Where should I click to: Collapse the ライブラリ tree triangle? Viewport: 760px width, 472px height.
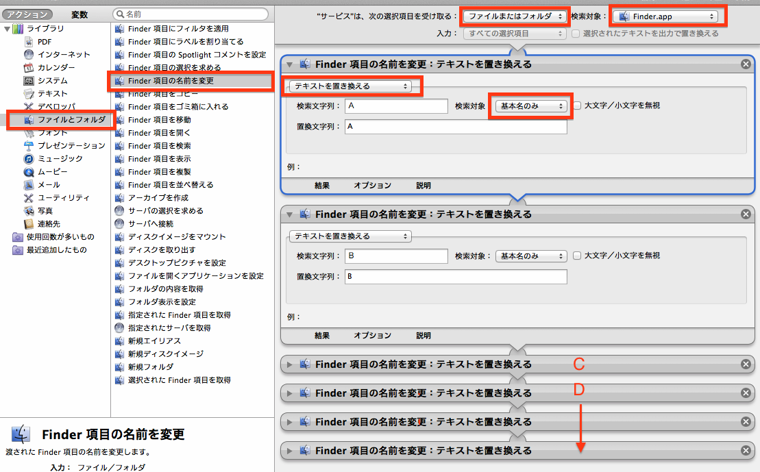coord(7,29)
